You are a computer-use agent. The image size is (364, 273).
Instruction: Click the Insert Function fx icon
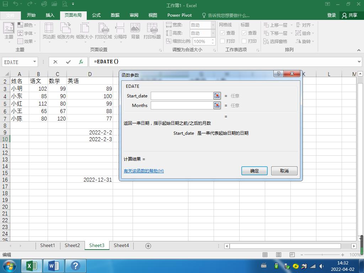click(81, 62)
